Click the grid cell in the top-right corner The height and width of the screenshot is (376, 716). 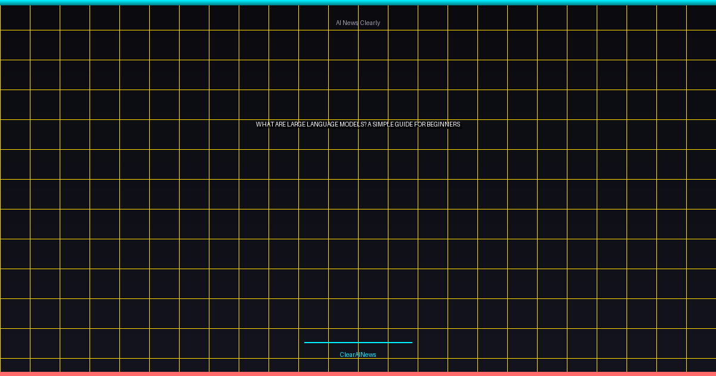[701, 18]
